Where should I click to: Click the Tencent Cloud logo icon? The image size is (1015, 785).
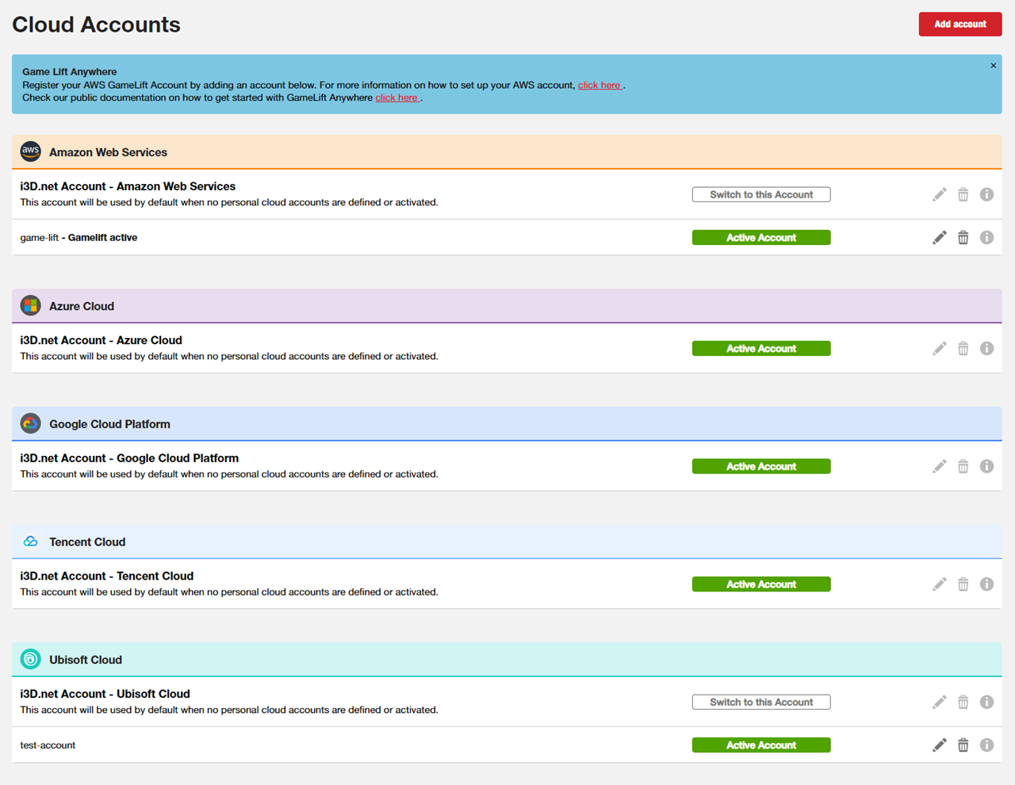click(30, 542)
